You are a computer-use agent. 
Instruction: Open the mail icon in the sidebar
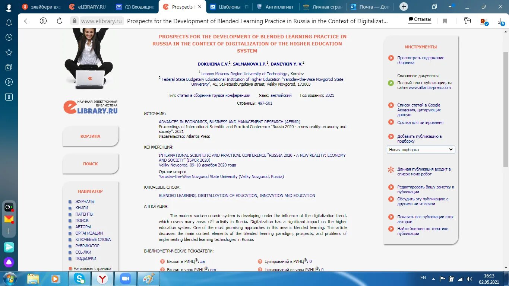9,219
